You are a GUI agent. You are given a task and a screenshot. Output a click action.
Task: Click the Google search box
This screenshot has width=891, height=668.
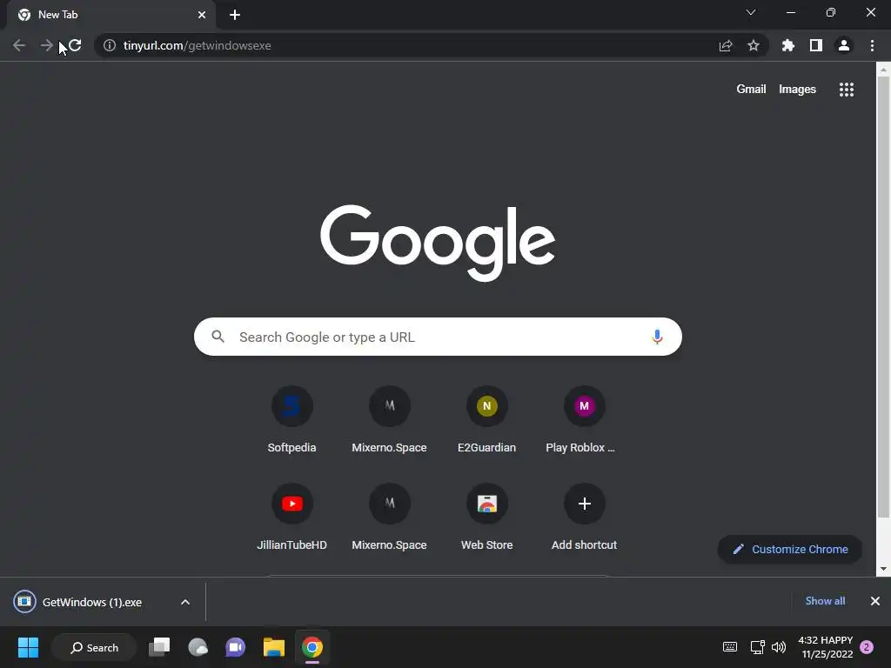(438, 337)
